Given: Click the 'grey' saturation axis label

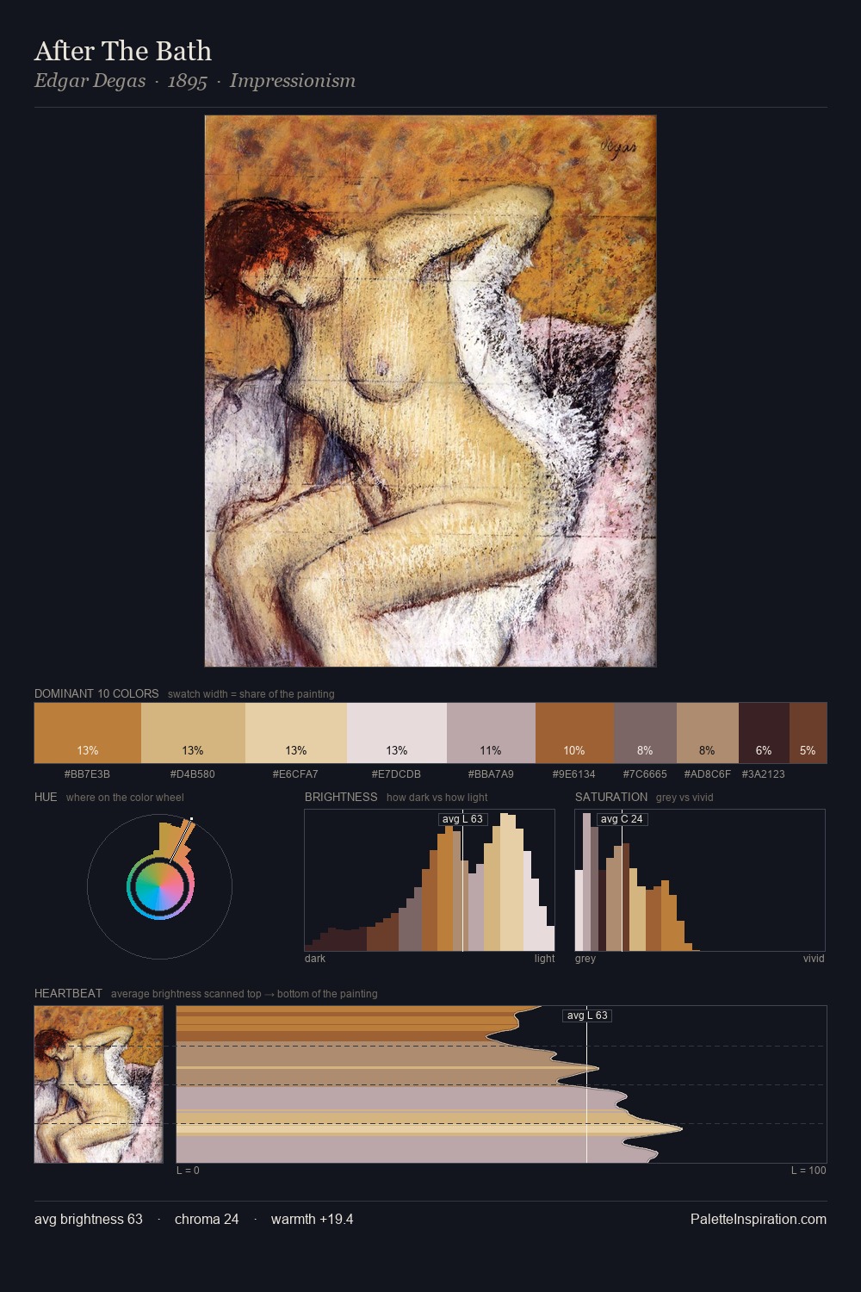Looking at the screenshot, I should [585, 959].
